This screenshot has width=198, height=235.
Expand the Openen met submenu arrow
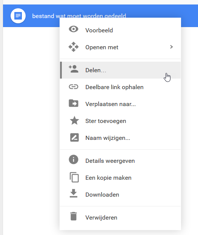[x=171, y=47]
